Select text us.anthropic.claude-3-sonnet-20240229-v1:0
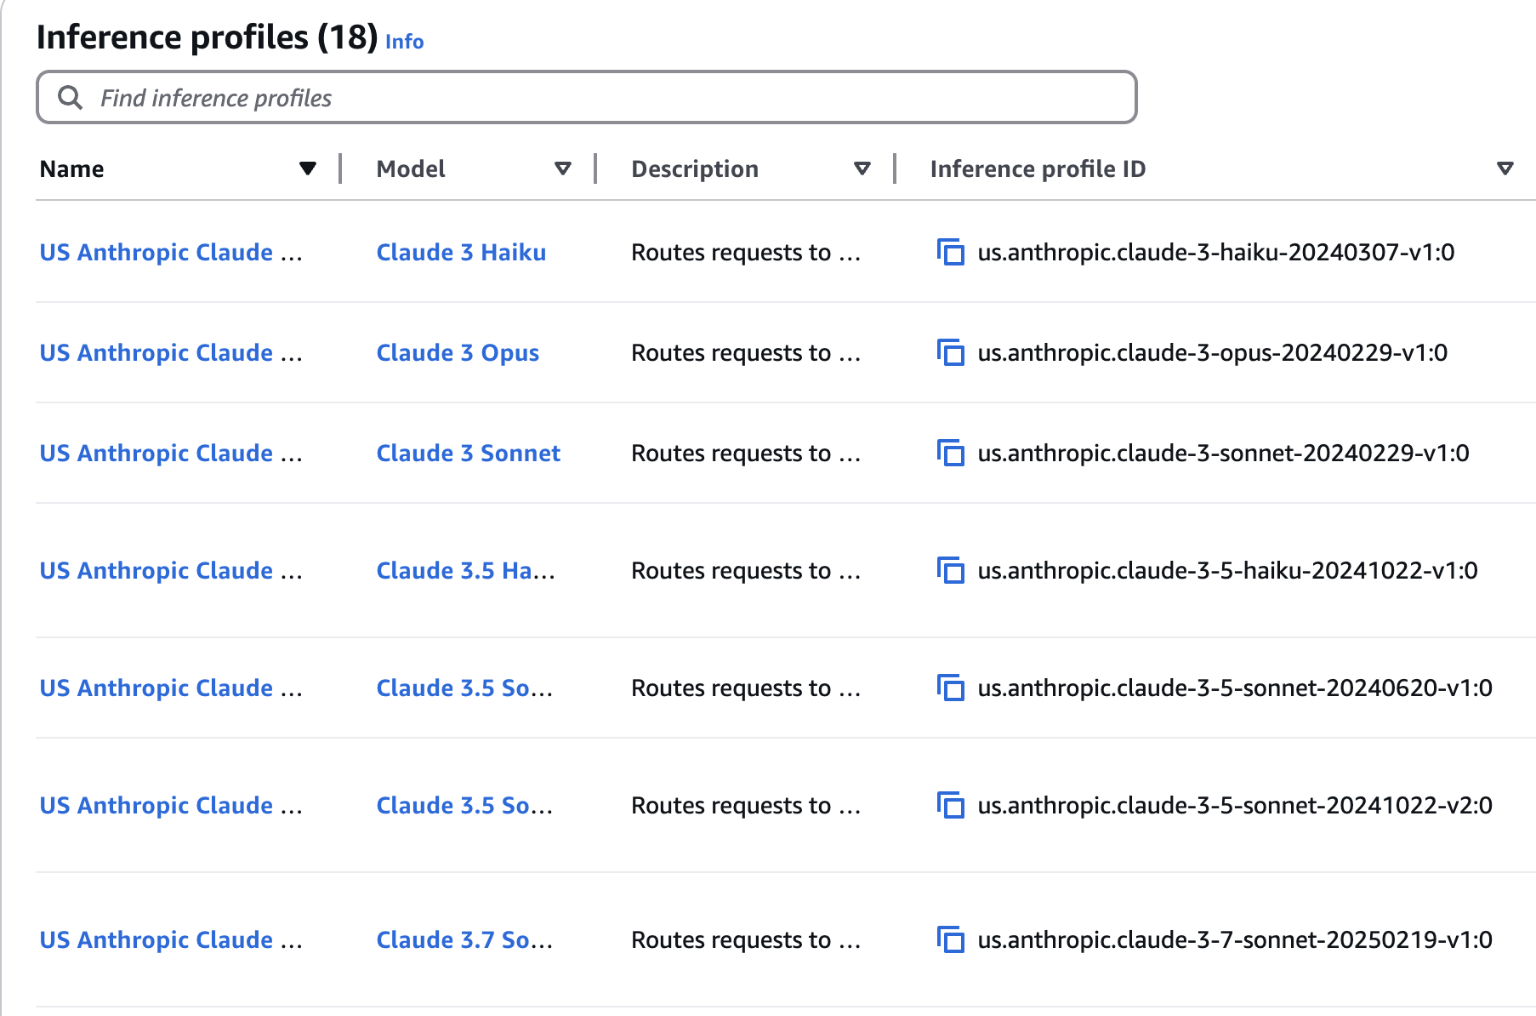Screen dimensions: 1536x1016 (1224, 453)
